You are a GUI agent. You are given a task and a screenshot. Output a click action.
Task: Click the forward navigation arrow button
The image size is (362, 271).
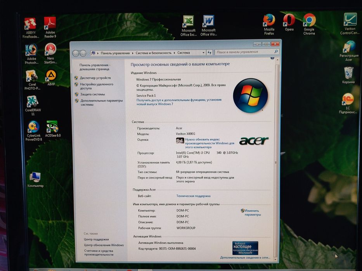pos(83,53)
